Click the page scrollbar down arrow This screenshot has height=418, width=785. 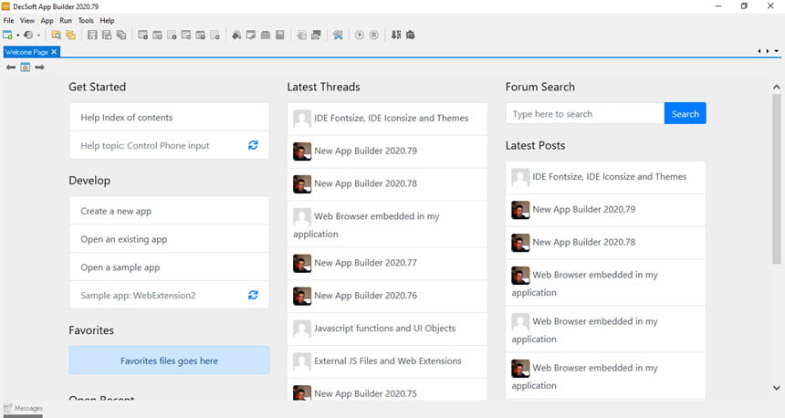[x=776, y=388]
